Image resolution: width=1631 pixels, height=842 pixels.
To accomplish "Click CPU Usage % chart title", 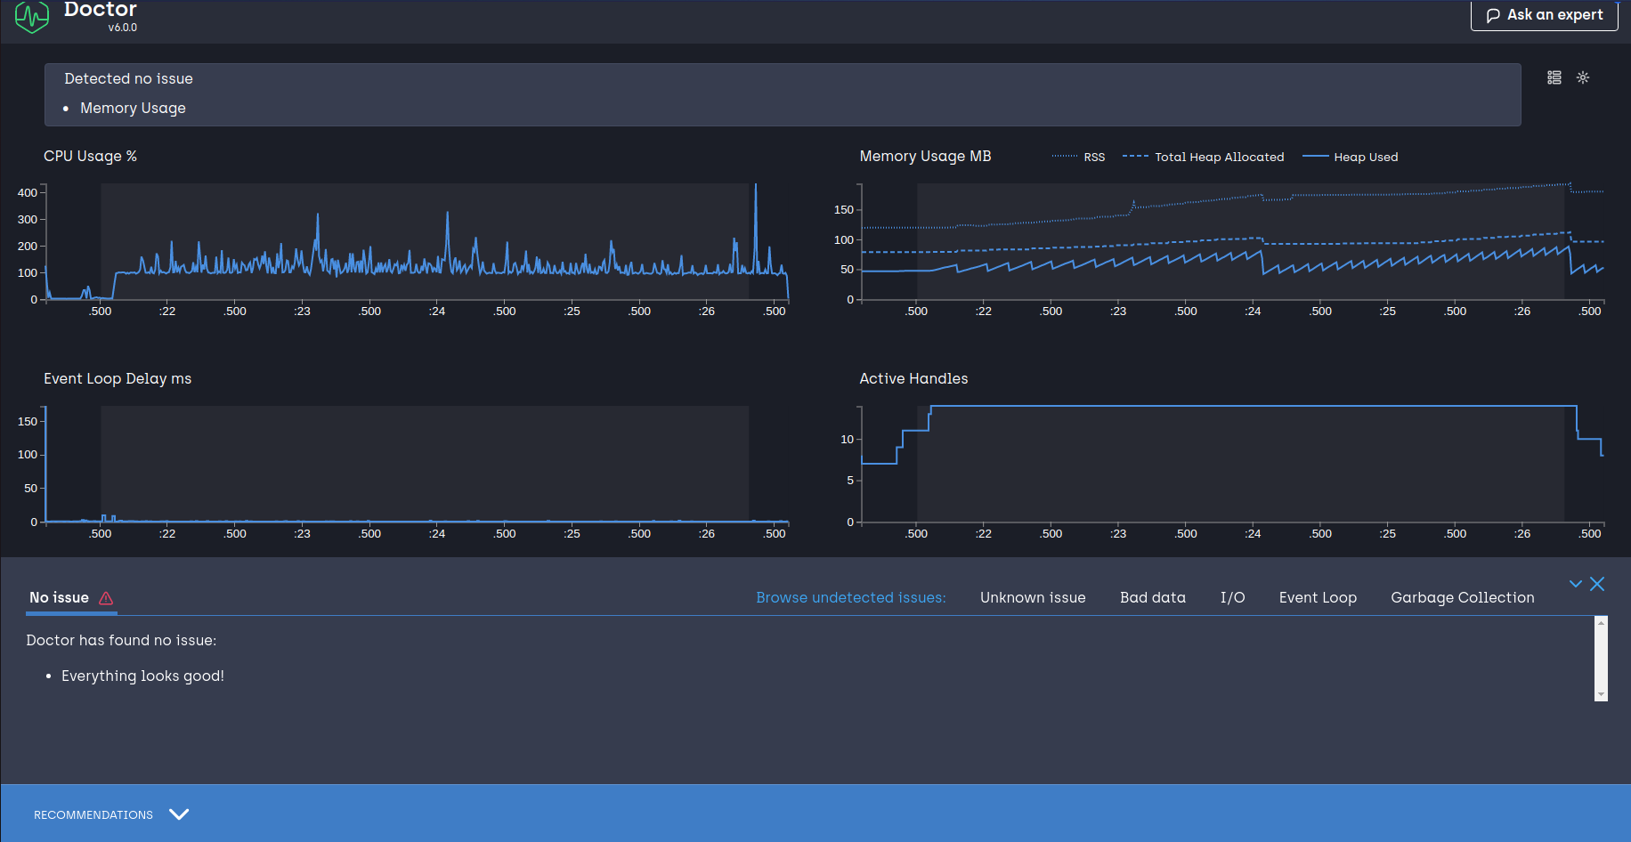I will (x=90, y=156).
